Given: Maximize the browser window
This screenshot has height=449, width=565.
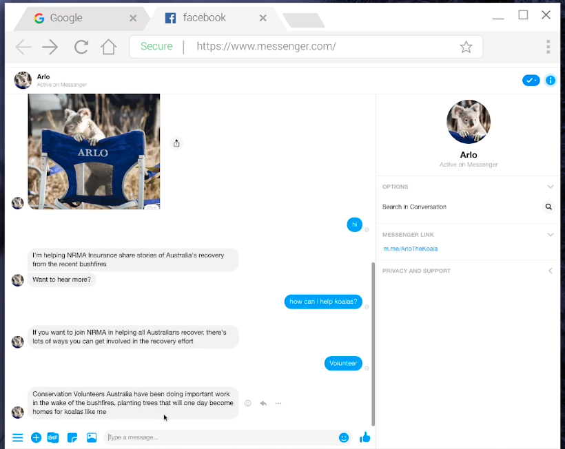Looking at the screenshot, I should tap(523, 14).
